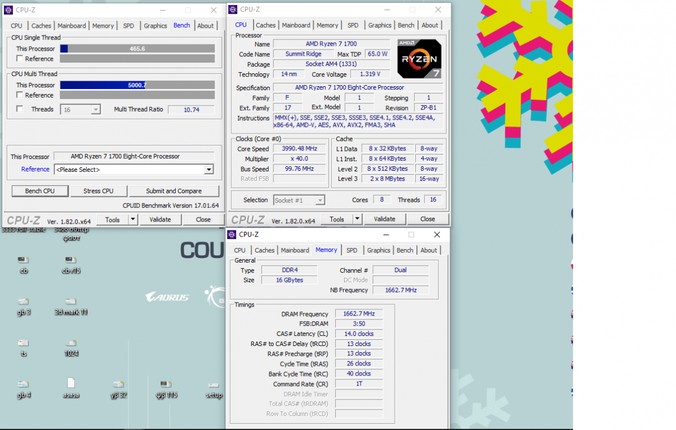The width and height of the screenshot is (676, 430).
Task: Select the 'γβ 32' desktop shortcut
Action: click(118, 389)
